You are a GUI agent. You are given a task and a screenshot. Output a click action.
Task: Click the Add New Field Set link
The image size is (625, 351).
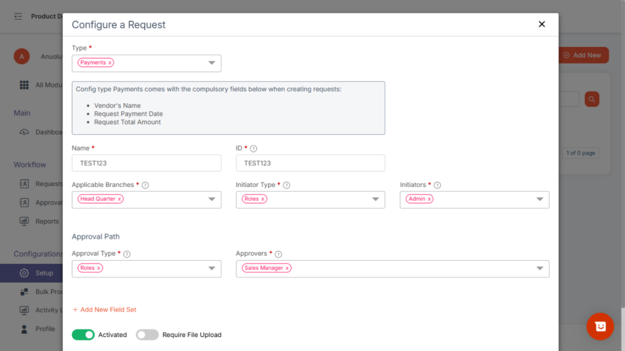104,309
